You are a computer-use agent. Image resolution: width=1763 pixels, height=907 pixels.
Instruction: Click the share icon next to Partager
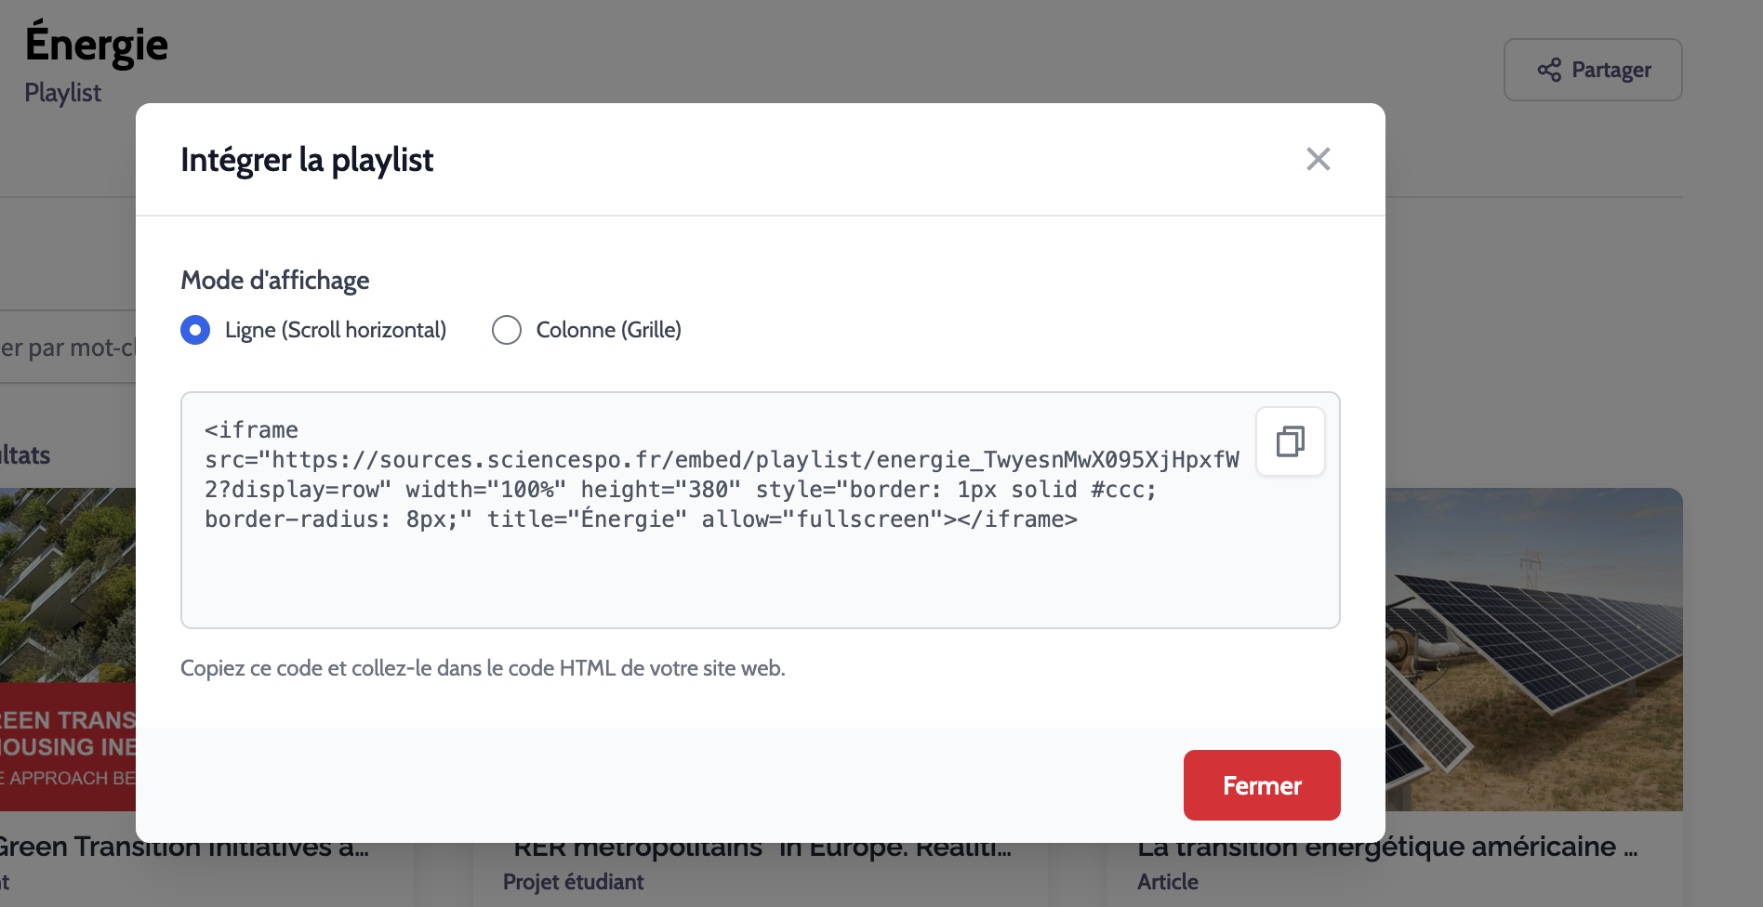point(1548,70)
